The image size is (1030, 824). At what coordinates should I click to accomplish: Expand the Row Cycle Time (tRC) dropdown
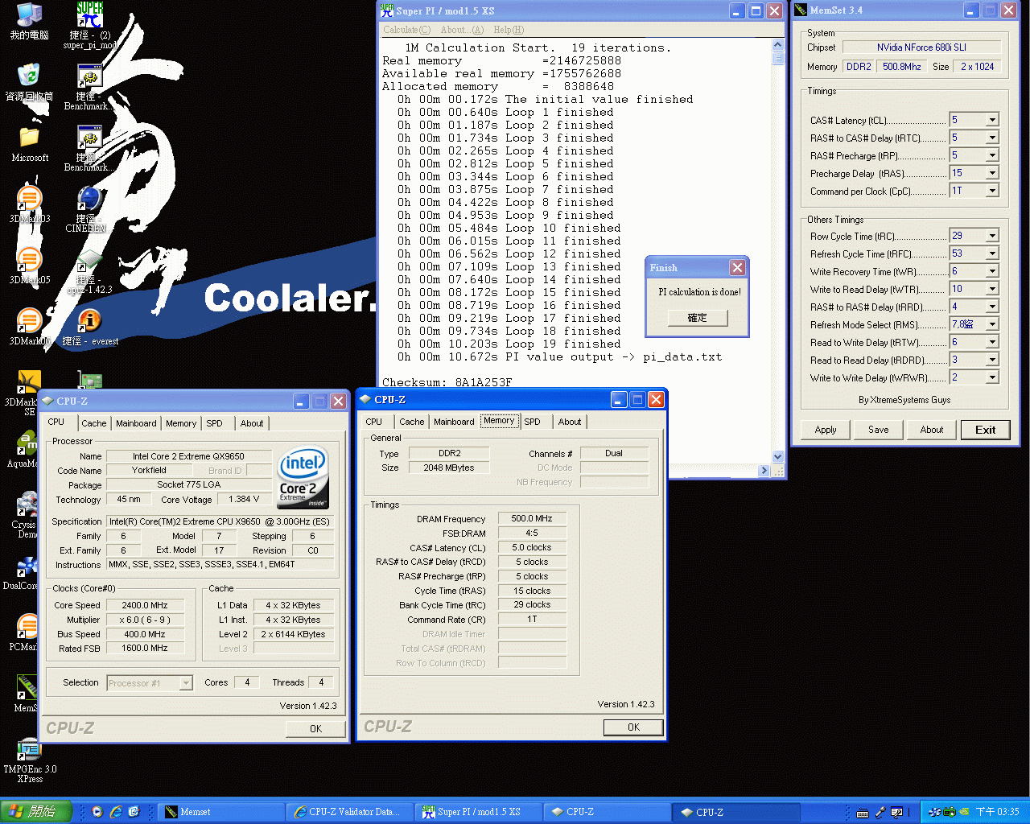pos(992,236)
